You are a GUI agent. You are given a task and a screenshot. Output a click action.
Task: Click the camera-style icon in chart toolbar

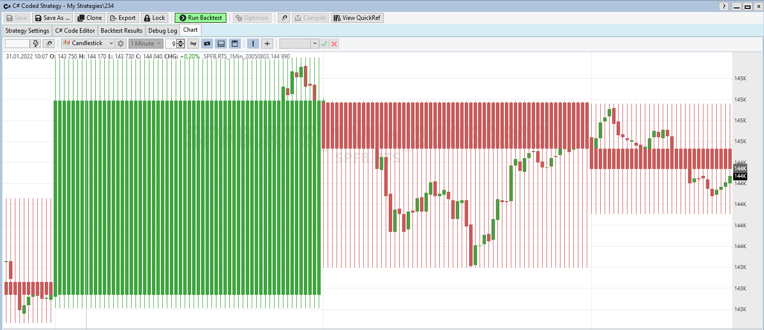coord(207,44)
